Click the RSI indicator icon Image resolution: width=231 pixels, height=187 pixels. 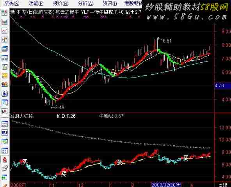(x=5, y=132)
